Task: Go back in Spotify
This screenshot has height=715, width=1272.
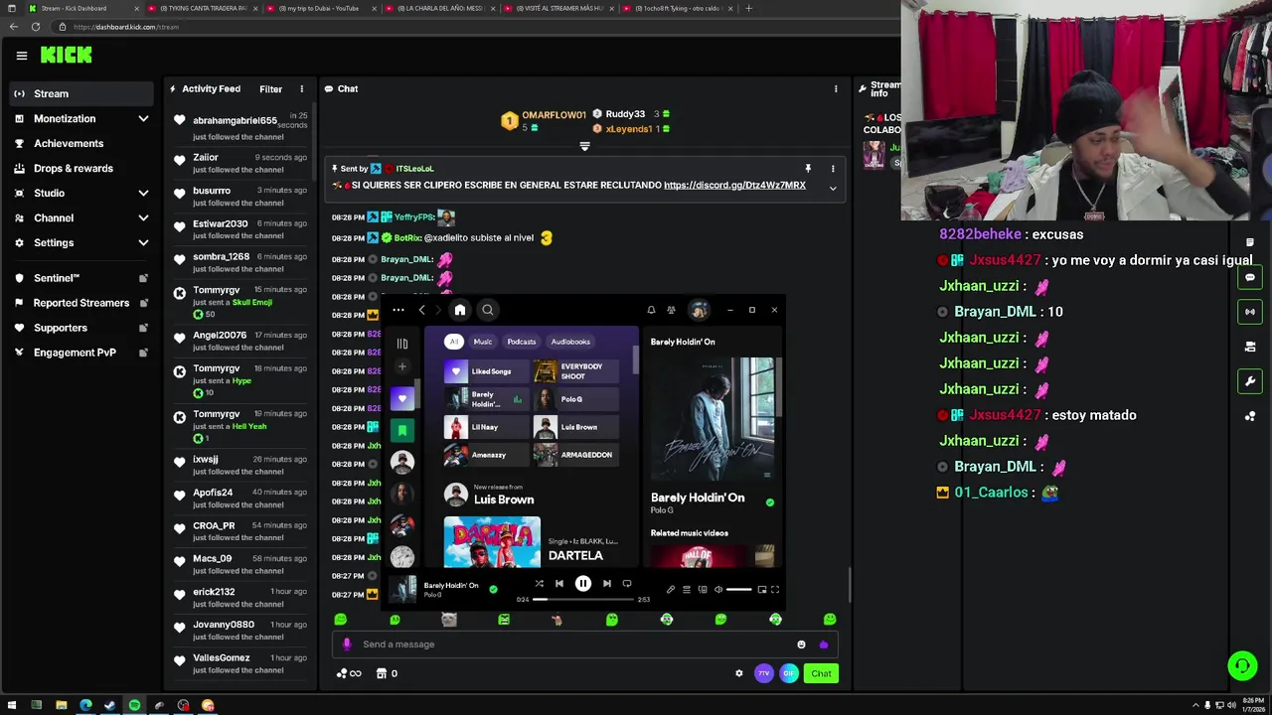Action: [x=421, y=310]
